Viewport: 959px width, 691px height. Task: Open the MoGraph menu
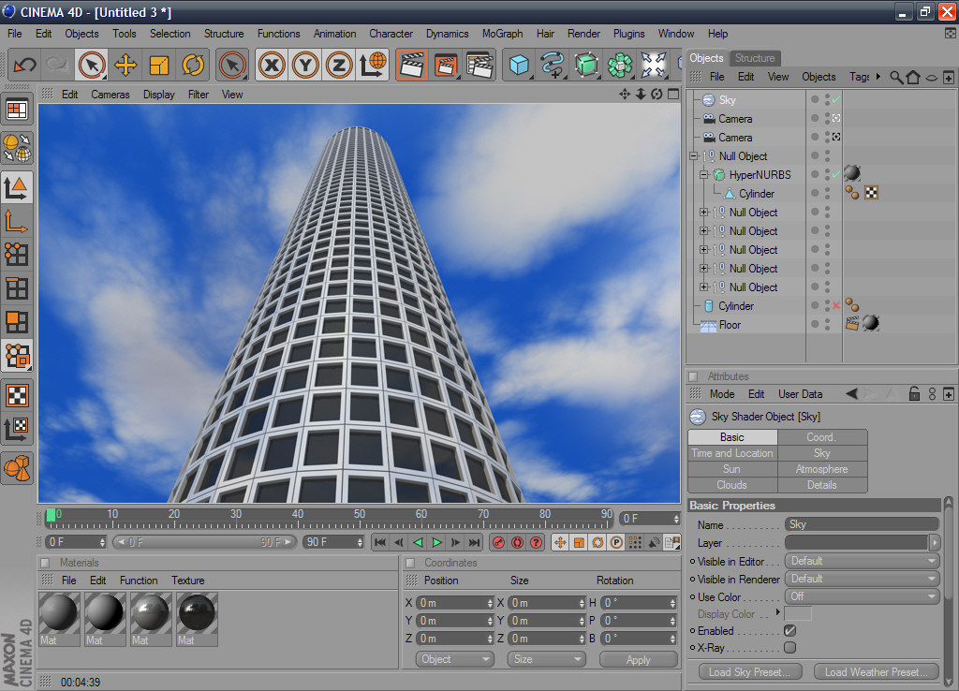(502, 34)
